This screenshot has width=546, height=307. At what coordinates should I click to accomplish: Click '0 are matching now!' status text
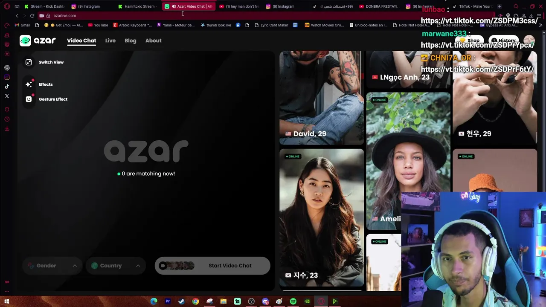(146, 174)
